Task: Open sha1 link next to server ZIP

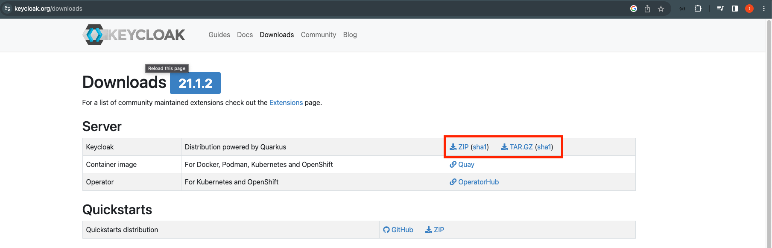Action: click(x=480, y=147)
